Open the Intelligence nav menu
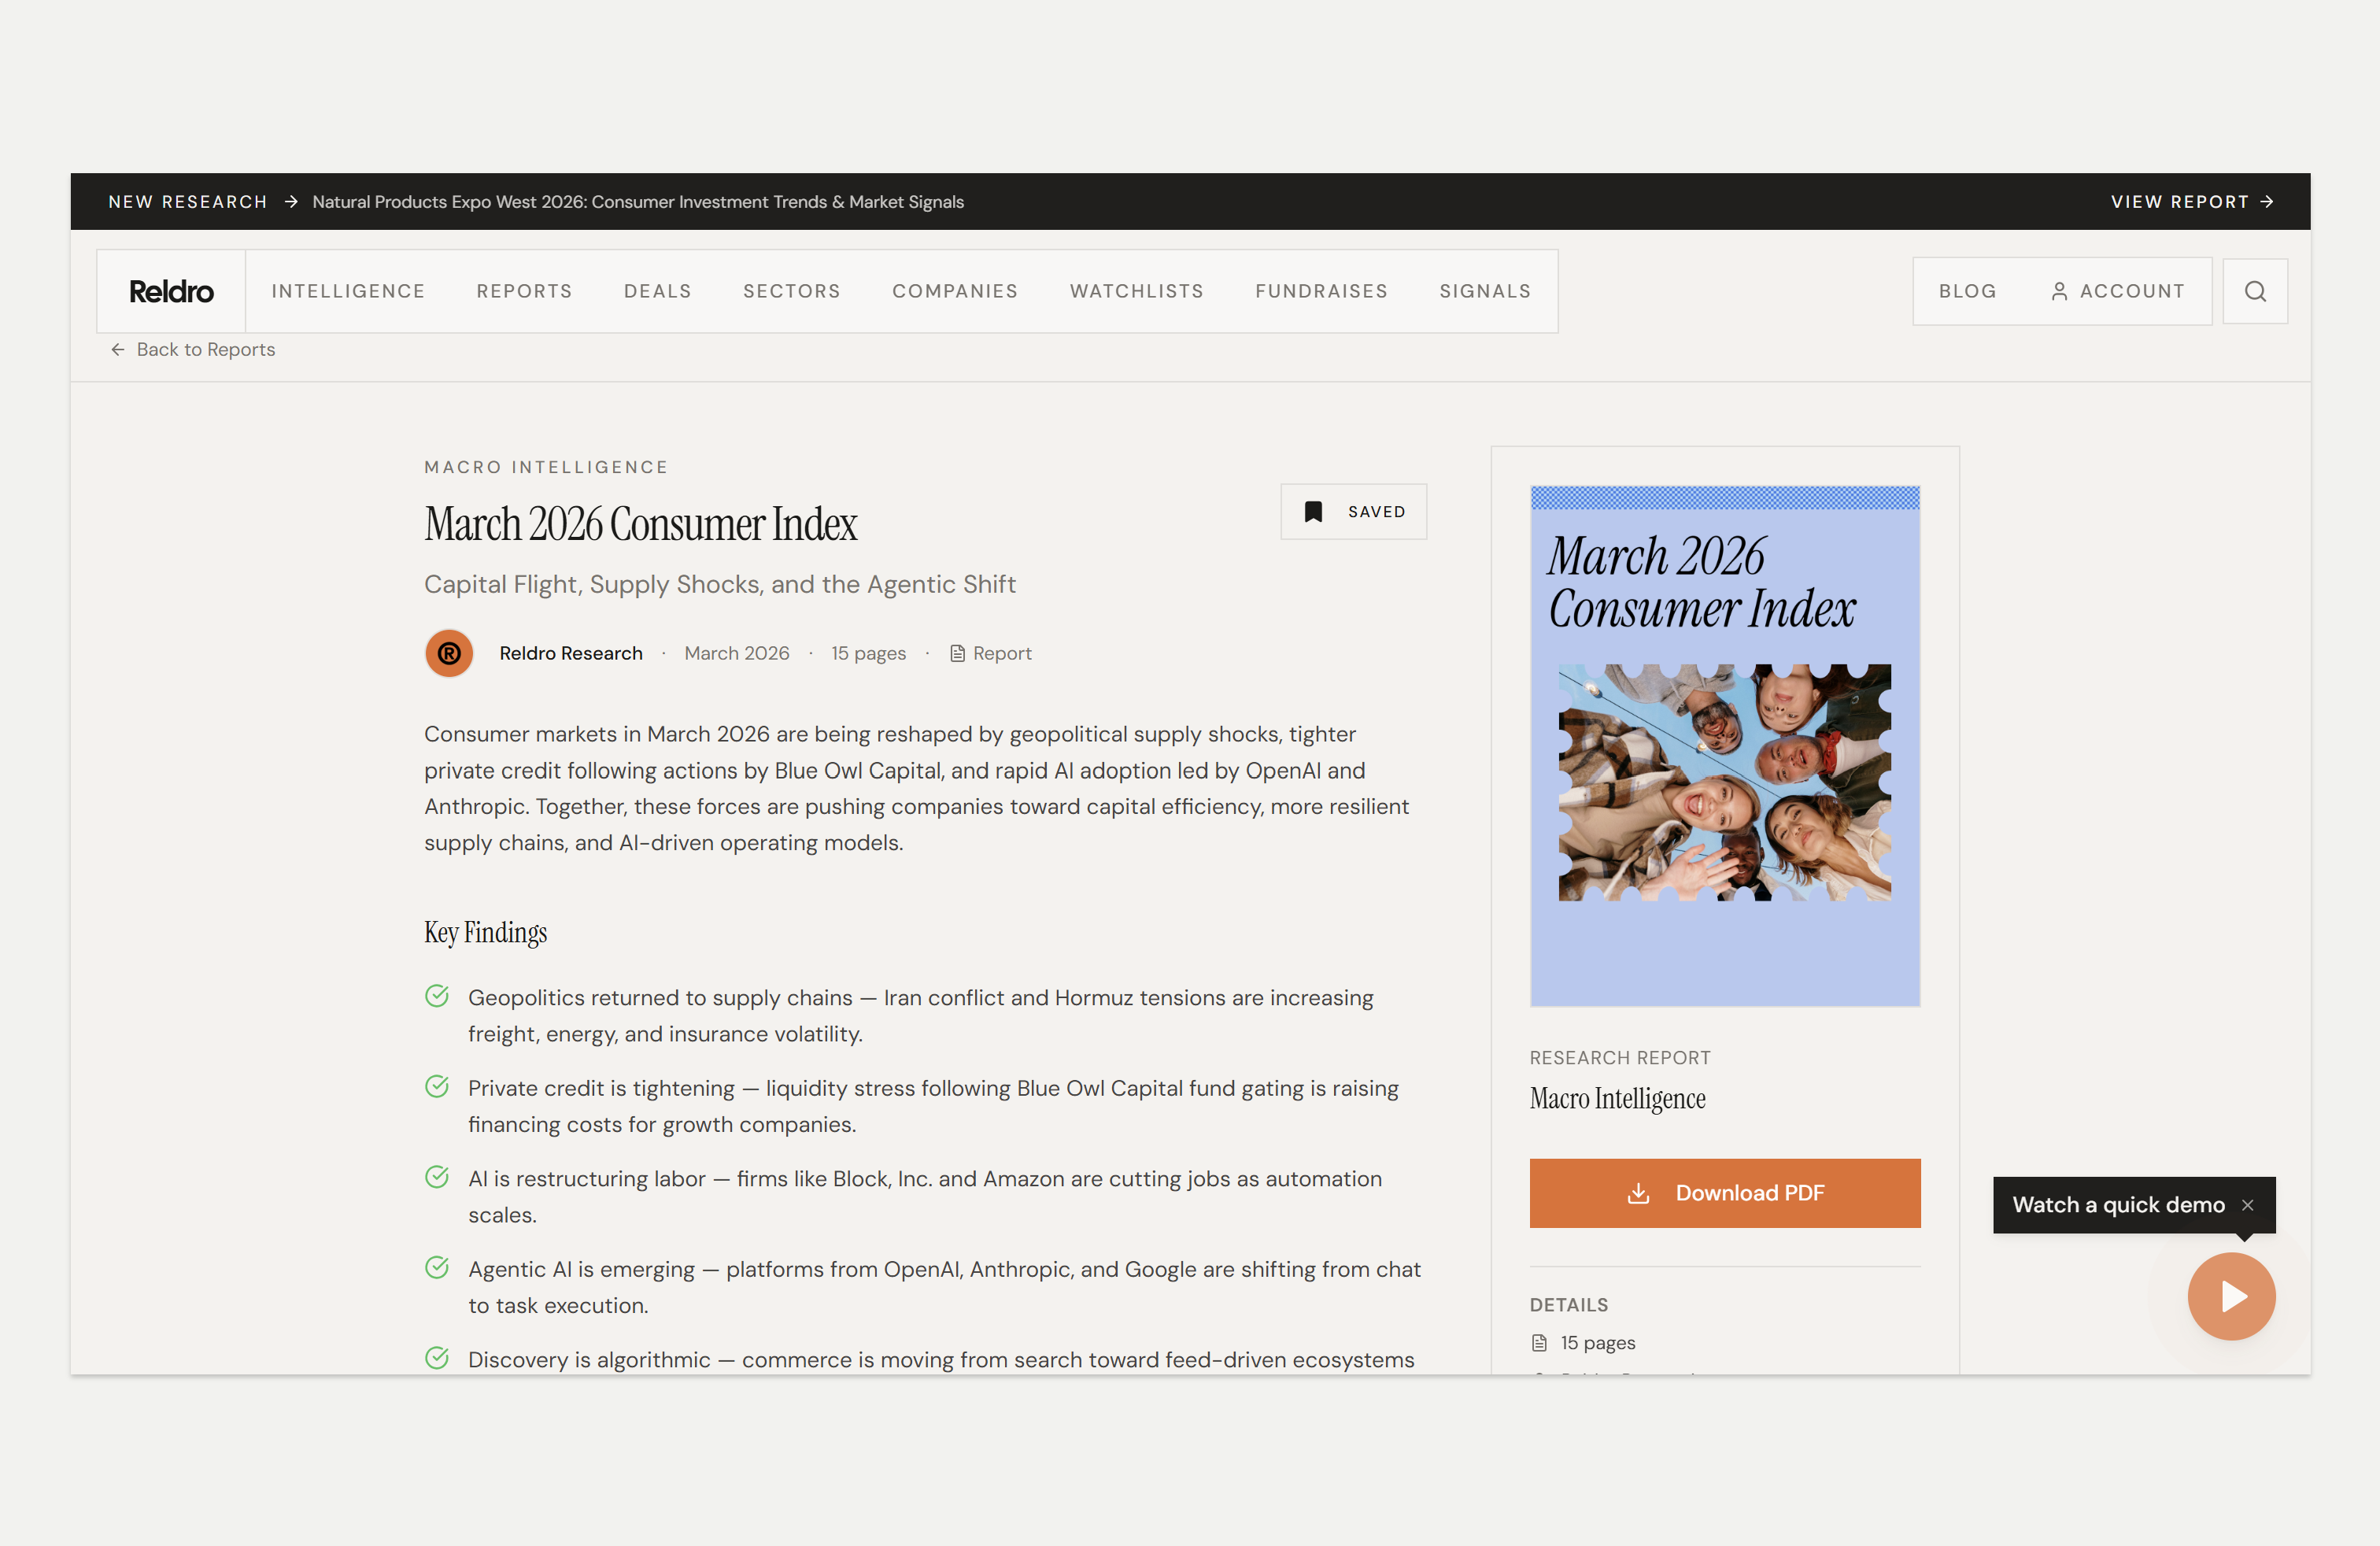The image size is (2380, 1546). pyautogui.click(x=348, y=291)
